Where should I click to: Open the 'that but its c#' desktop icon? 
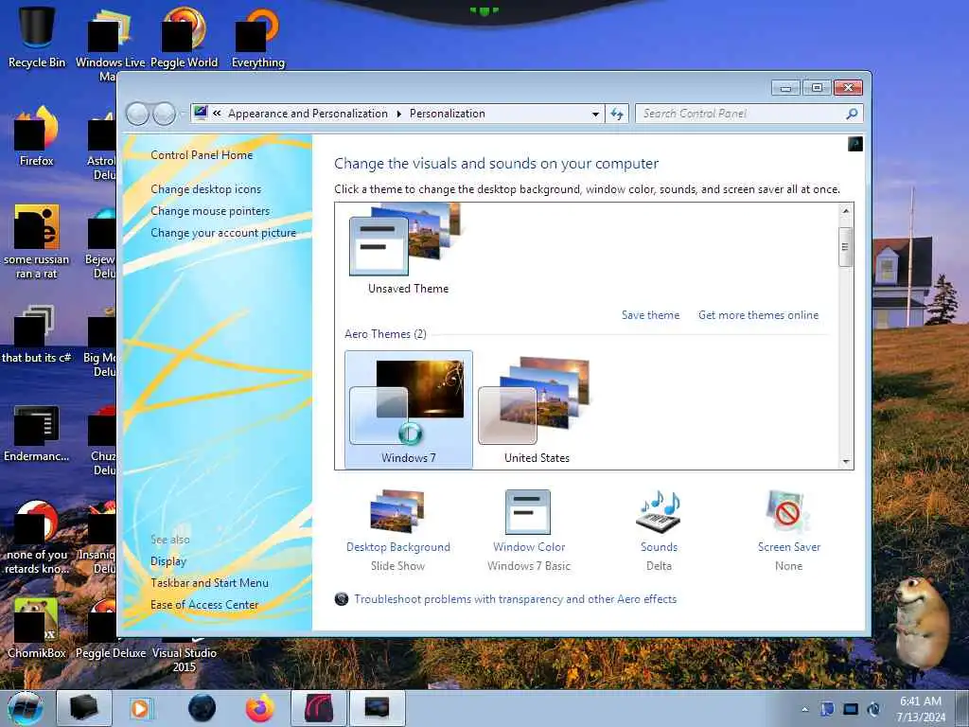point(37,334)
